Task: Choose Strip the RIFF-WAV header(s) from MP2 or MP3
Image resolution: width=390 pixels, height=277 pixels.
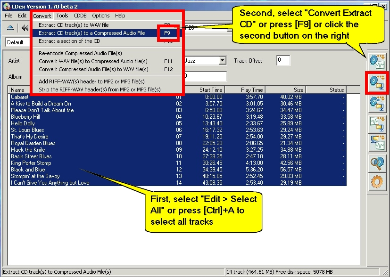Action: [x=107, y=90]
